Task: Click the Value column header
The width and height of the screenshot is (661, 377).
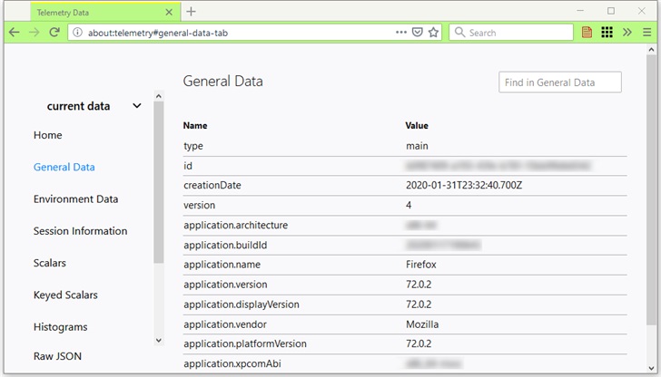Action: 417,125
